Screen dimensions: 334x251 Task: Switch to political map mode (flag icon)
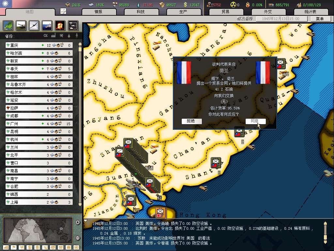14,248
